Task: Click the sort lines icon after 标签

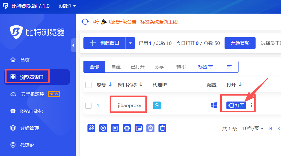Action: (229, 67)
